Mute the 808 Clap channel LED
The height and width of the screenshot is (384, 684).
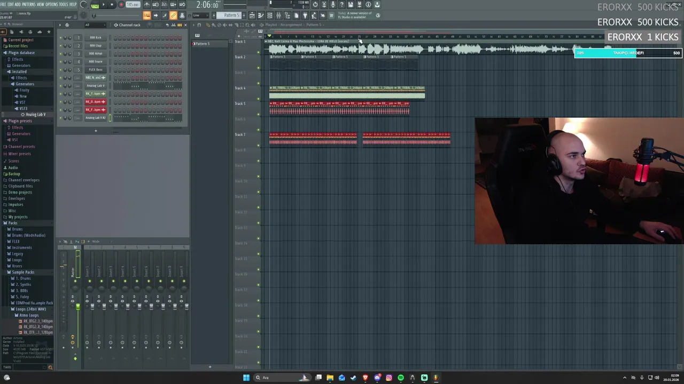point(60,45)
